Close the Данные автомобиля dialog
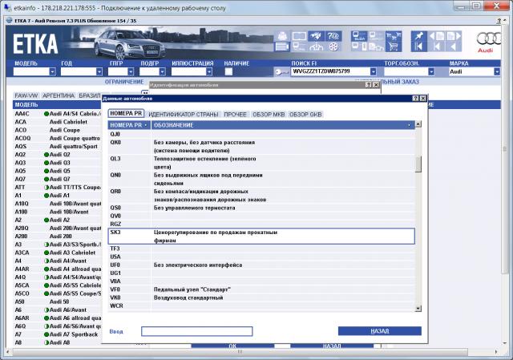Image resolution: width=513 pixels, height=360 pixels. (423, 98)
